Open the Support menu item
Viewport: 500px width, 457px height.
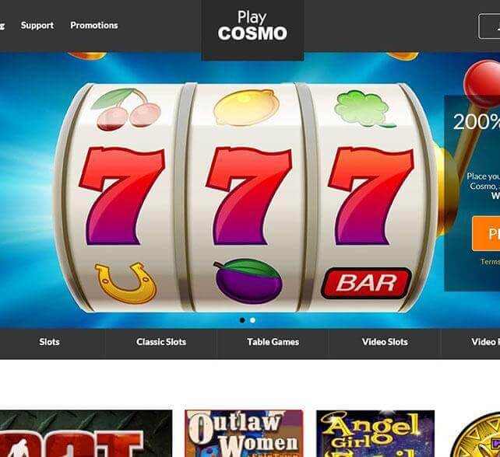[x=37, y=25]
